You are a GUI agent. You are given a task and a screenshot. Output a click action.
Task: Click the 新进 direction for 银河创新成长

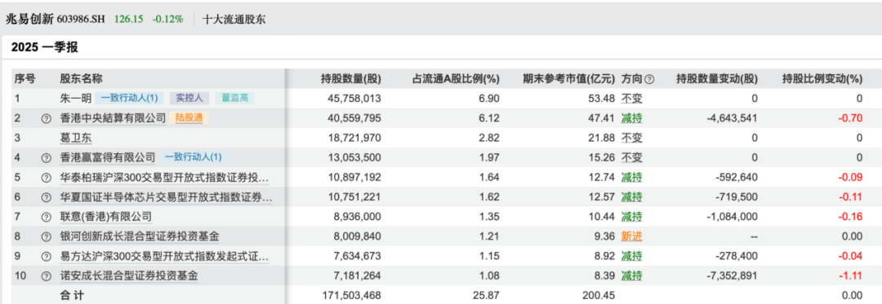click(x=631, y=236)
